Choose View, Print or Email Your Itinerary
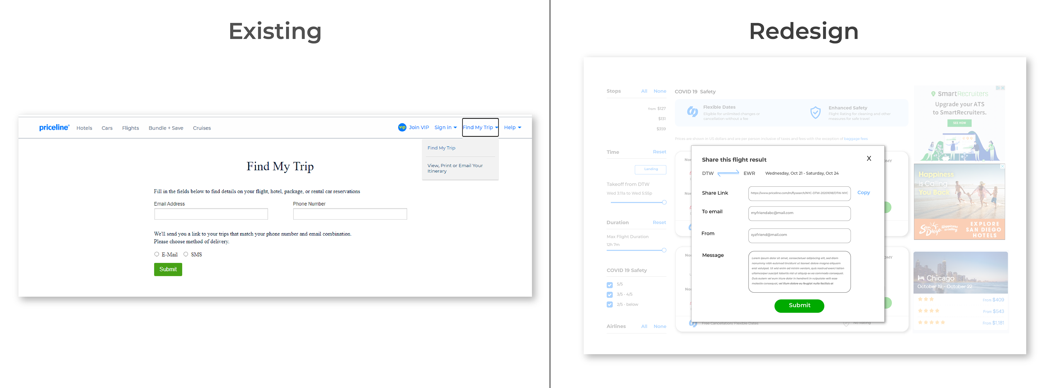The height and width of the screenshot is (388, 1058). click(x=455, y=168)
